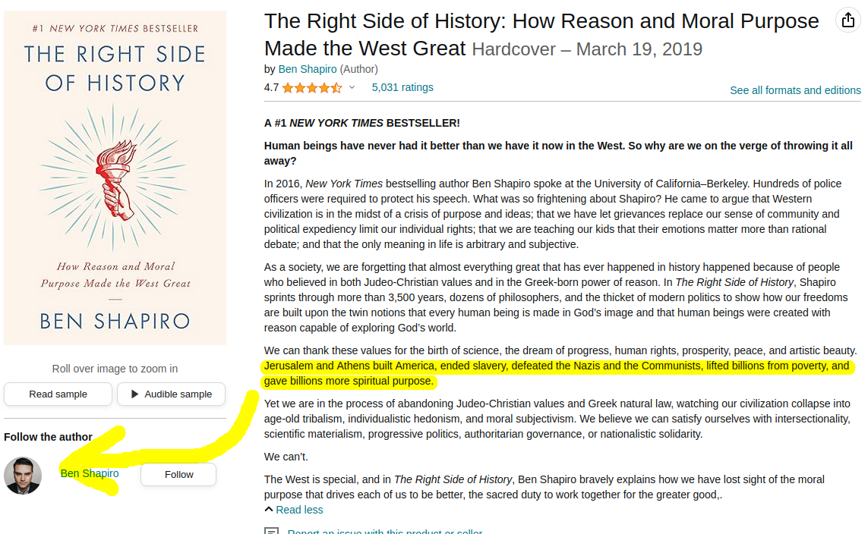Expand the ratings breakdown chevron
The height and width of the screenshot is (534, 868).
[352, 88]
